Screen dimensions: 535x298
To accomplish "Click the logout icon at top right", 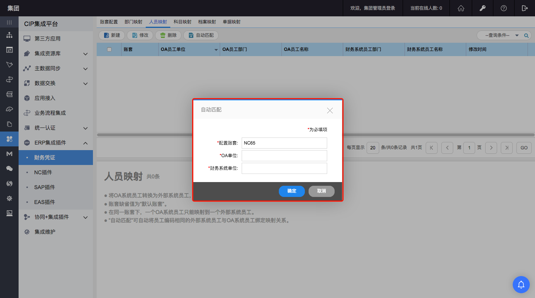I will pyautogui.click(x=525, y=8).
